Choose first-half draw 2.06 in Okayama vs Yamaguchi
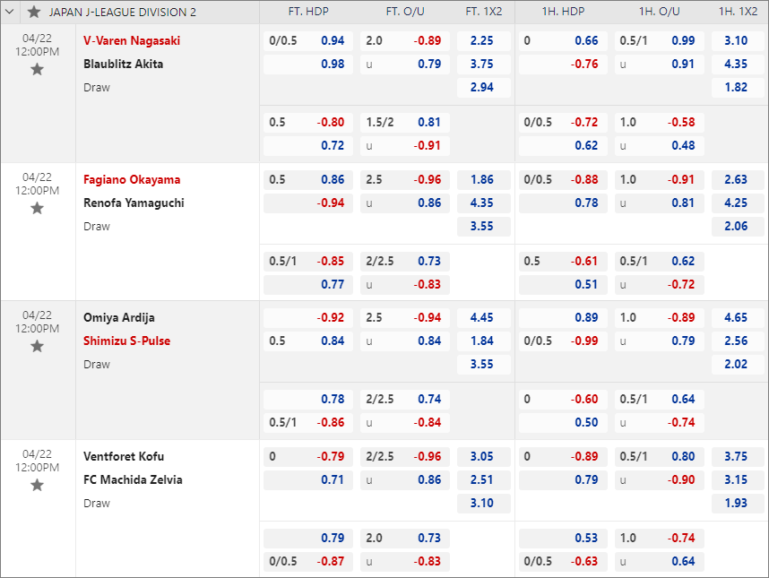The image size is (769, 578). point(739,227)
